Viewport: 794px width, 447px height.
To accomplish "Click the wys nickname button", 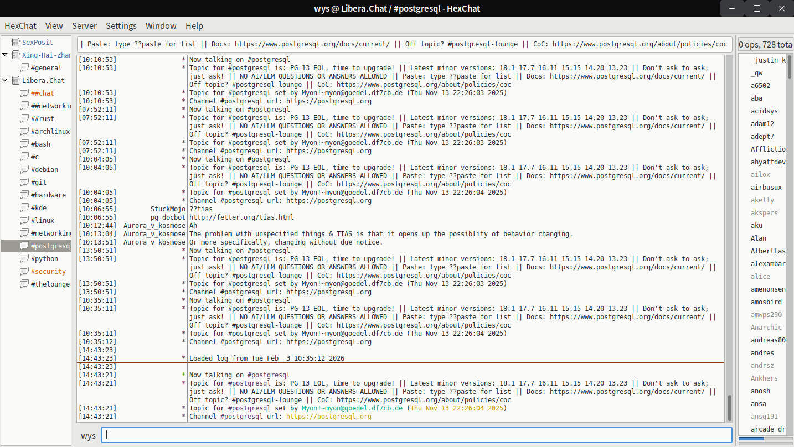I will click(88, 435).
